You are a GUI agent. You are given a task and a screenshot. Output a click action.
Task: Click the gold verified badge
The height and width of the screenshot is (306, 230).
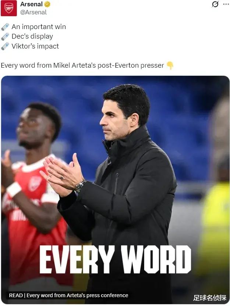tap(47, 4)
